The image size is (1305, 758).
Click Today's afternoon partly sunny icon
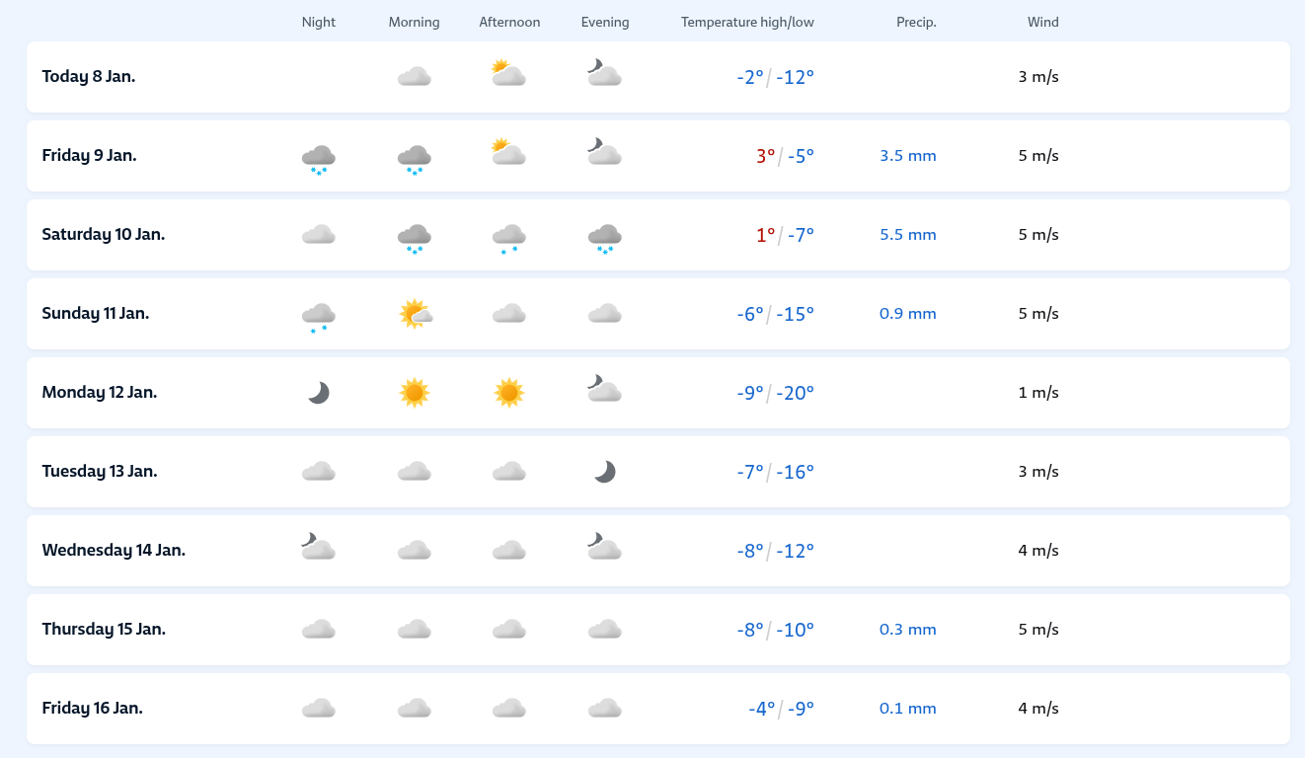508,75
